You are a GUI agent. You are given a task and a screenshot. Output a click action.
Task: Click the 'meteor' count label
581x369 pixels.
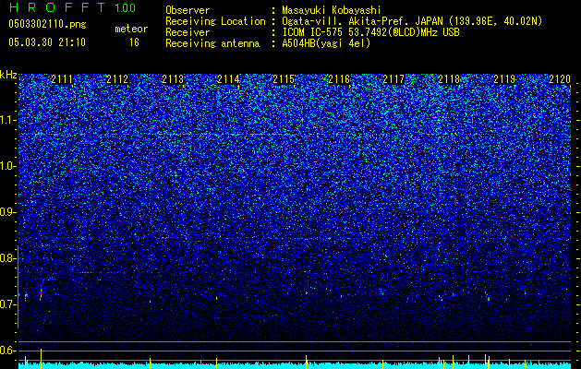131,29
